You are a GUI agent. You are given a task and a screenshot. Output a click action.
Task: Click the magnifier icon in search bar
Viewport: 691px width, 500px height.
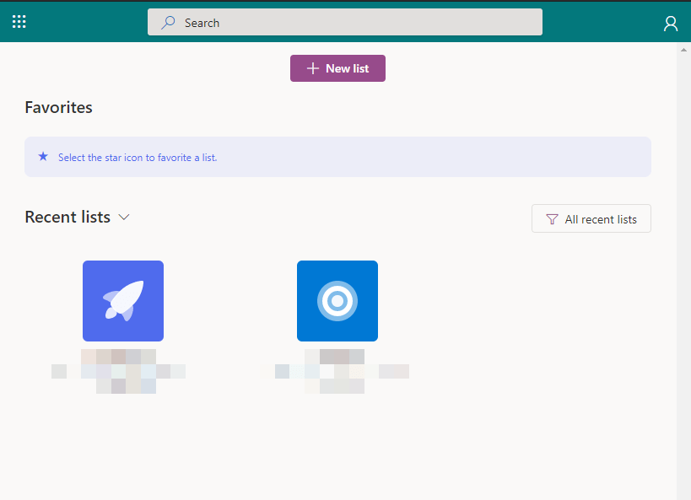pos(169,23)
